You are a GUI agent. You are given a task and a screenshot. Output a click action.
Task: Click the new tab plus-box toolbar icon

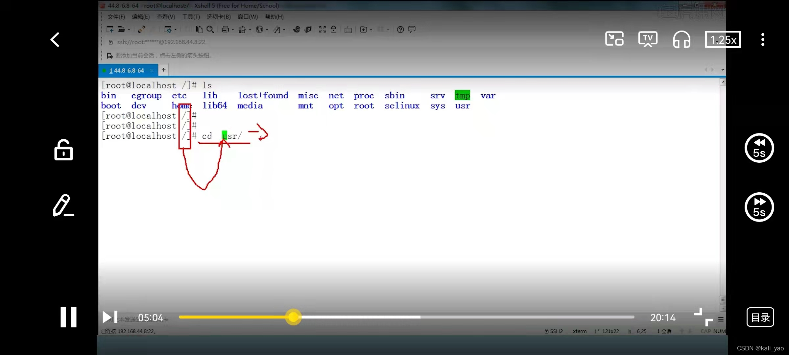pyautogui.click(x=363, y=30)
